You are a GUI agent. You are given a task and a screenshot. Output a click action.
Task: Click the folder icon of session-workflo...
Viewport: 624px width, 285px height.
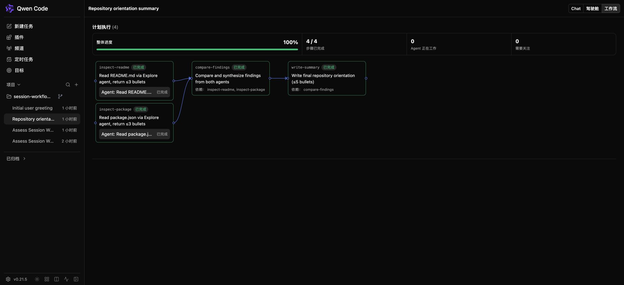9,97
